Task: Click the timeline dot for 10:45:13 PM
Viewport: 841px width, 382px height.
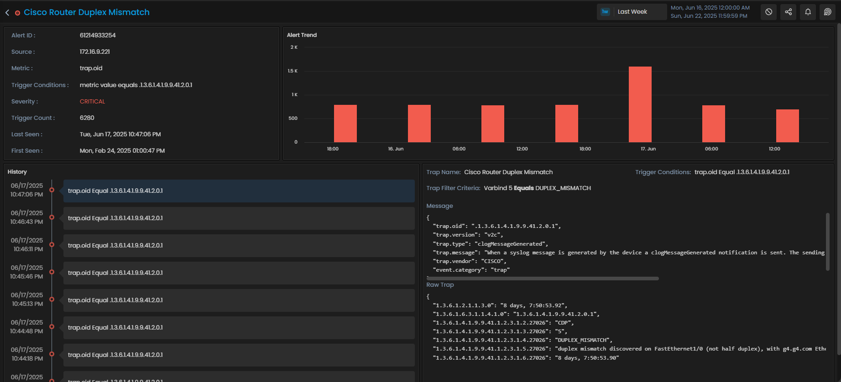Action: [52, 299]
